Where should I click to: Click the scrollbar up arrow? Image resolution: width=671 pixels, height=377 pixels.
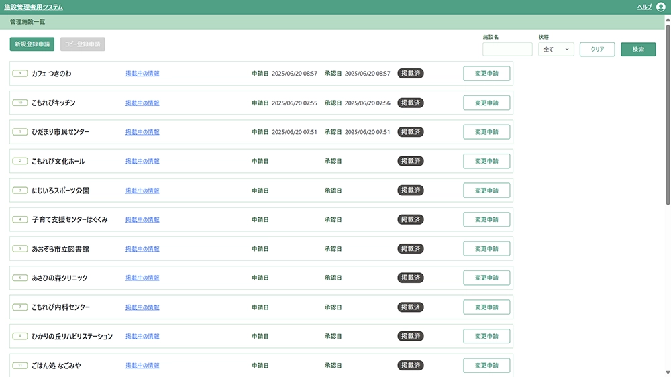tap(668, 19)
